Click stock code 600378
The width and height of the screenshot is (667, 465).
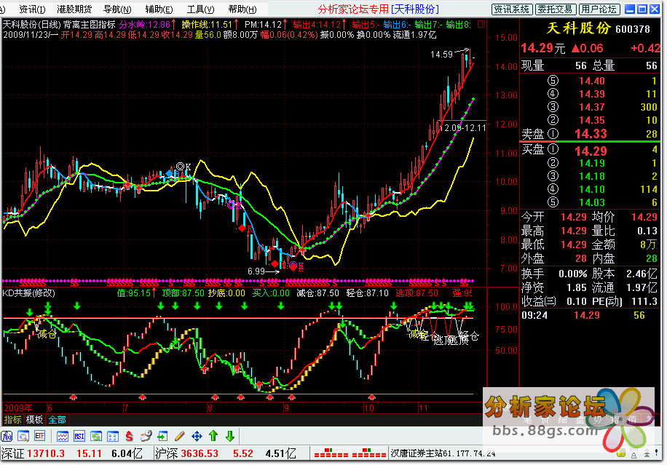point(633,29)
